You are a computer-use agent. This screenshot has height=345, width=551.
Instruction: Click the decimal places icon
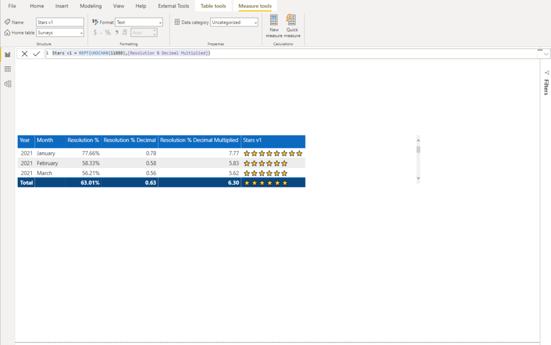point(124,33)
